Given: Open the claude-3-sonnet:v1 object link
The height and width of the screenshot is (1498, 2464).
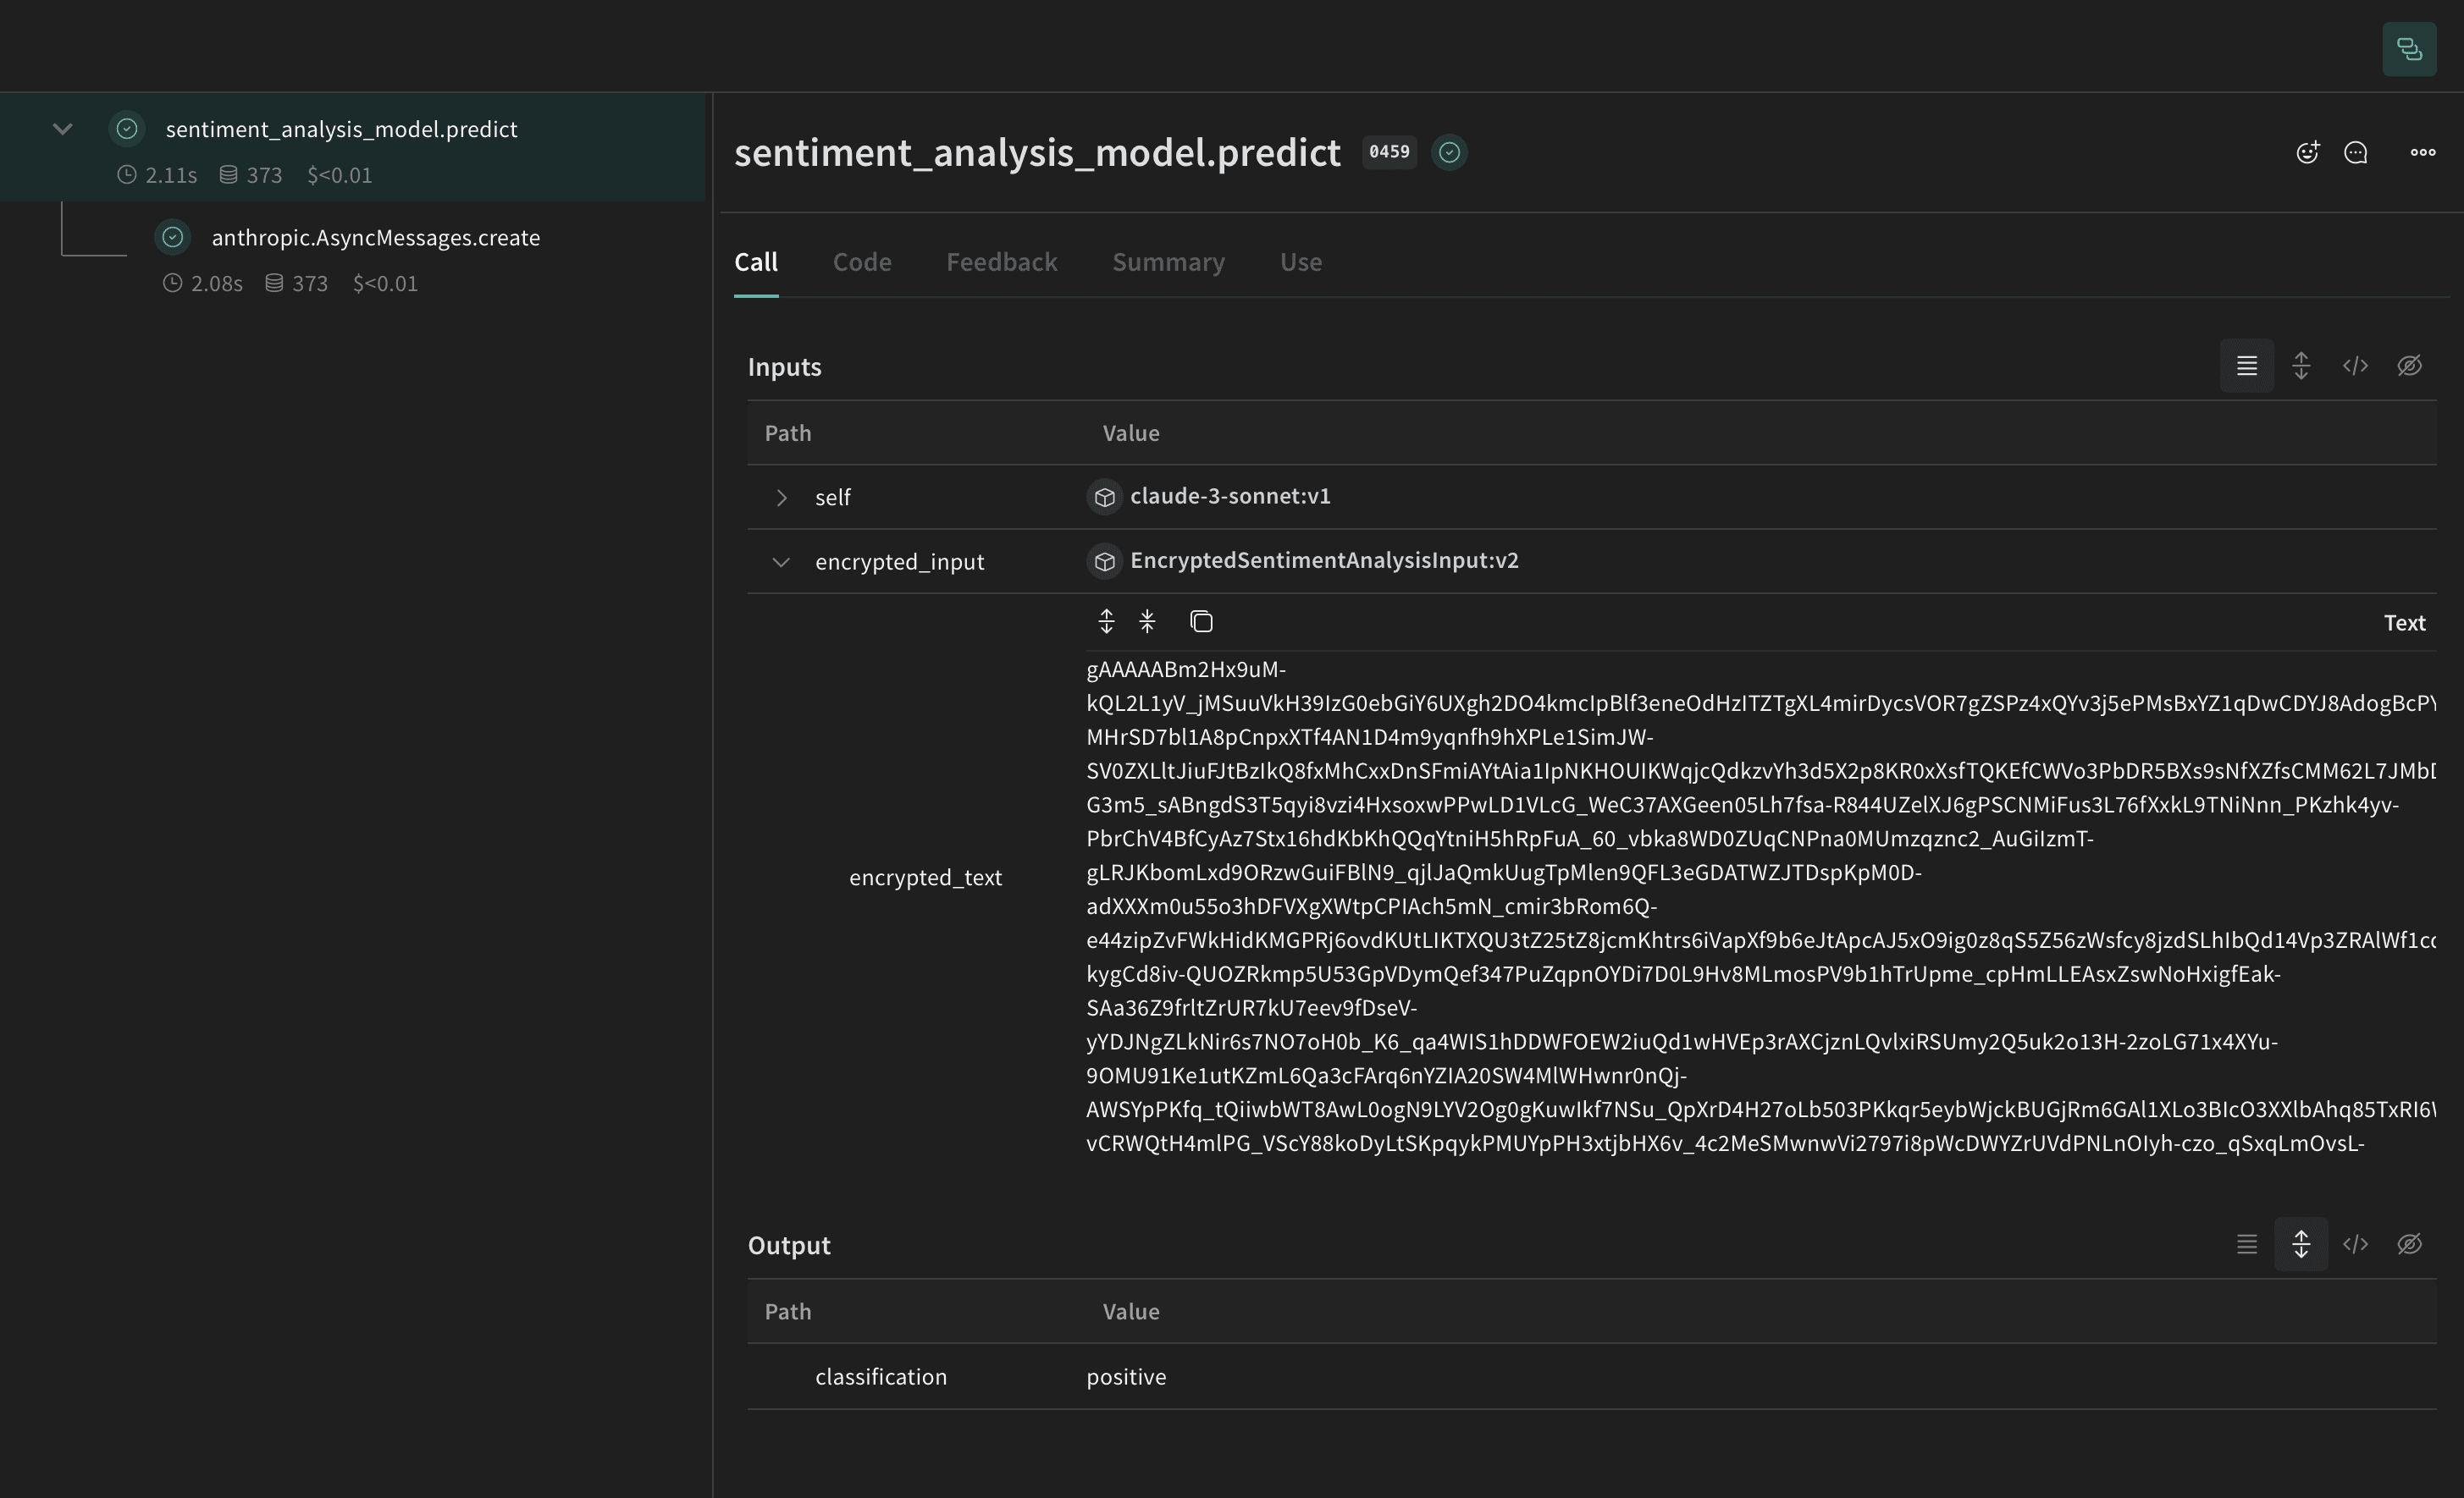Looking at the screenshot, I should pyautogui.click(x=1230, y=497).
